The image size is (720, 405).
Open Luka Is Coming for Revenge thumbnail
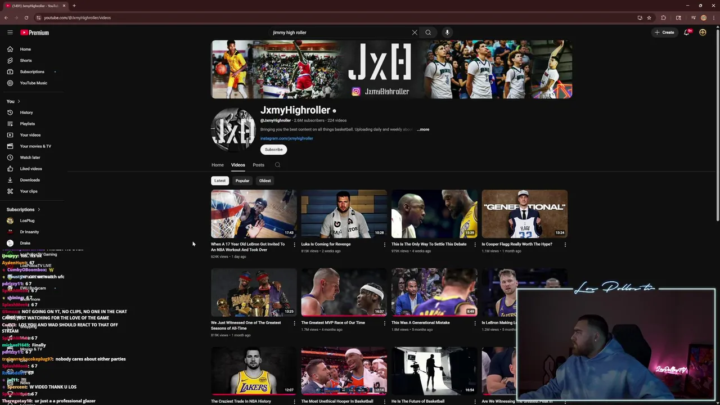[x=344, y=214]
